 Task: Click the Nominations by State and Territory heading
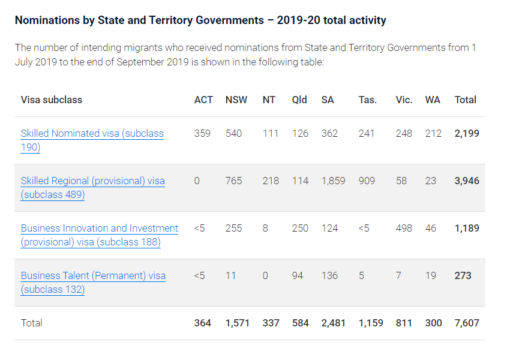[x=200, y=20]
